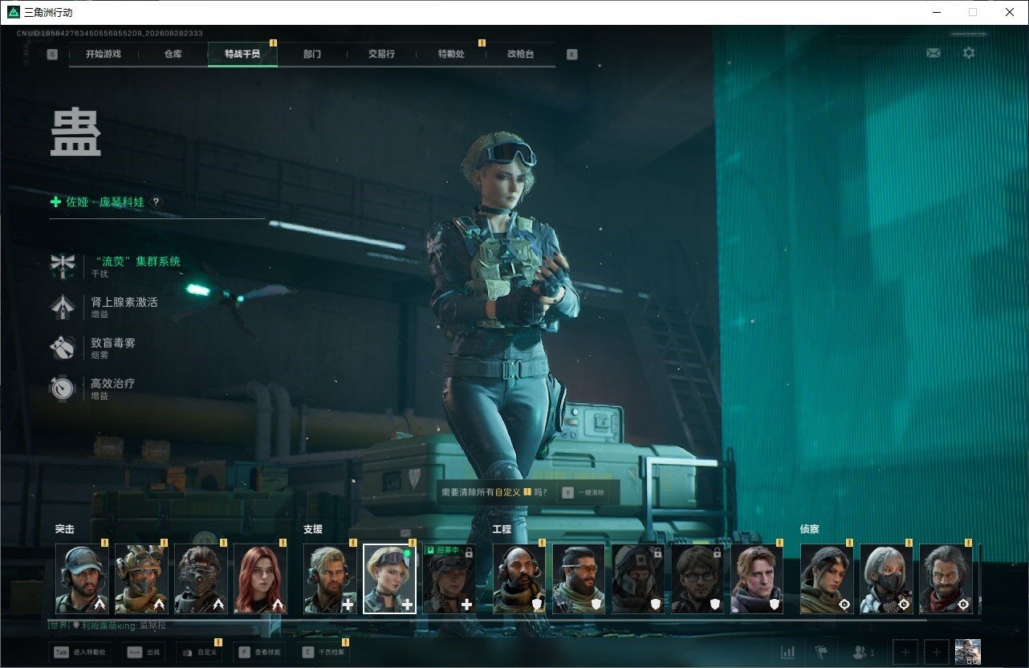1029x668 pixels.
Task: Switch to the 特勤处 tab
Action: (451, 55)
